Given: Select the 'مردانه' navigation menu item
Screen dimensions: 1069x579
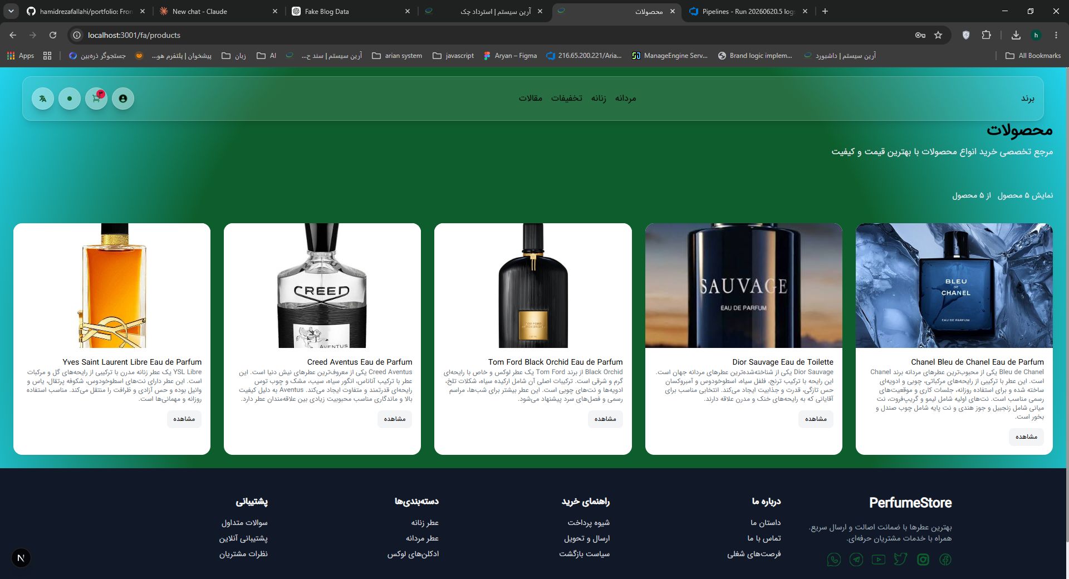Looking at the screenshot, I should (625, 99).
